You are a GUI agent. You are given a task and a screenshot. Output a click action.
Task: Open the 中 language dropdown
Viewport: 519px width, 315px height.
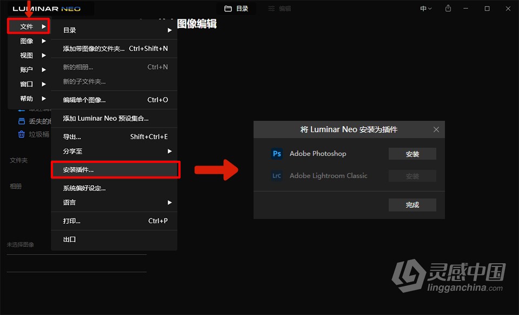click(x=425, y=9)
